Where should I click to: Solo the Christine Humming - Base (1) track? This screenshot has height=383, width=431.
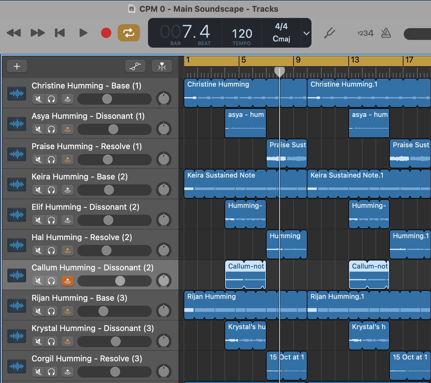pyautogui.click(x=51, y=99)
